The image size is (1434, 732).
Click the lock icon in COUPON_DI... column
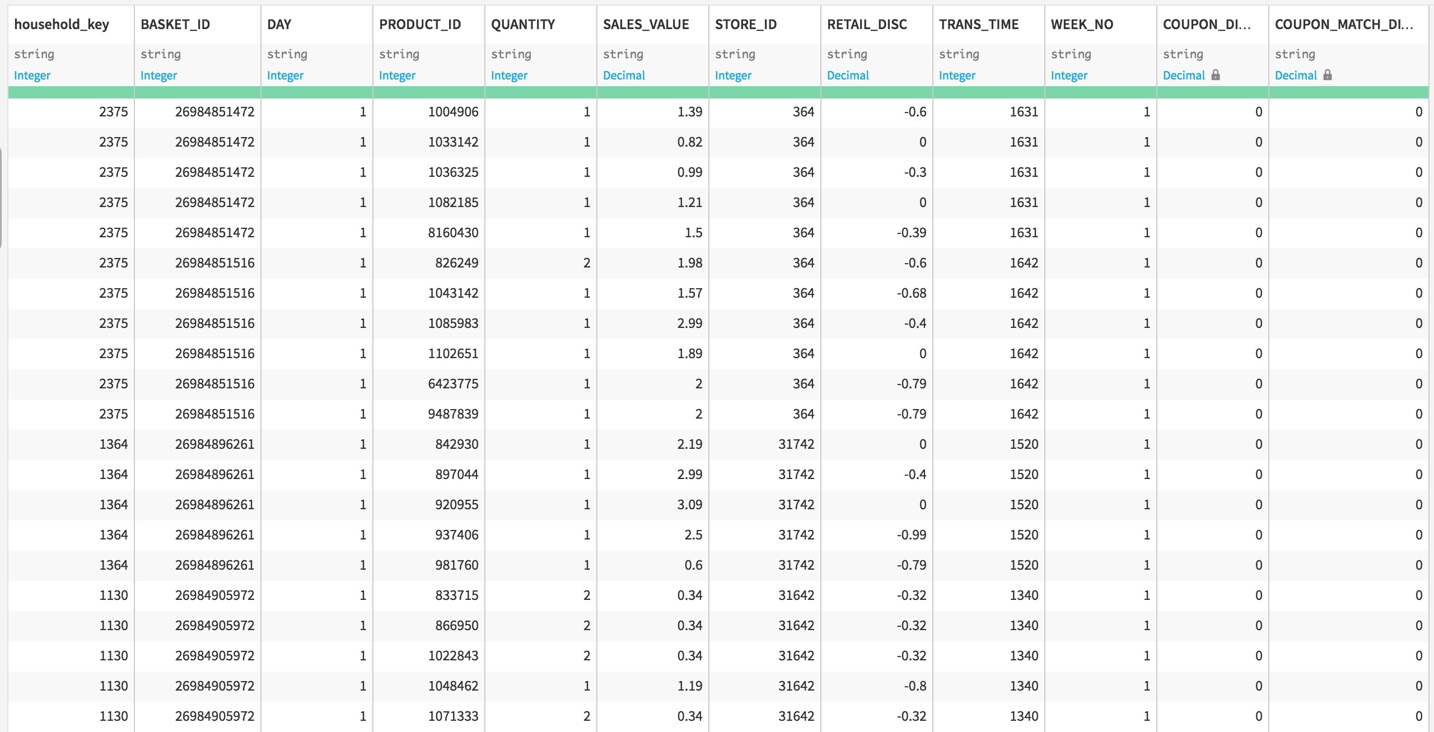pyautogui.click(x=1215, y=75)
